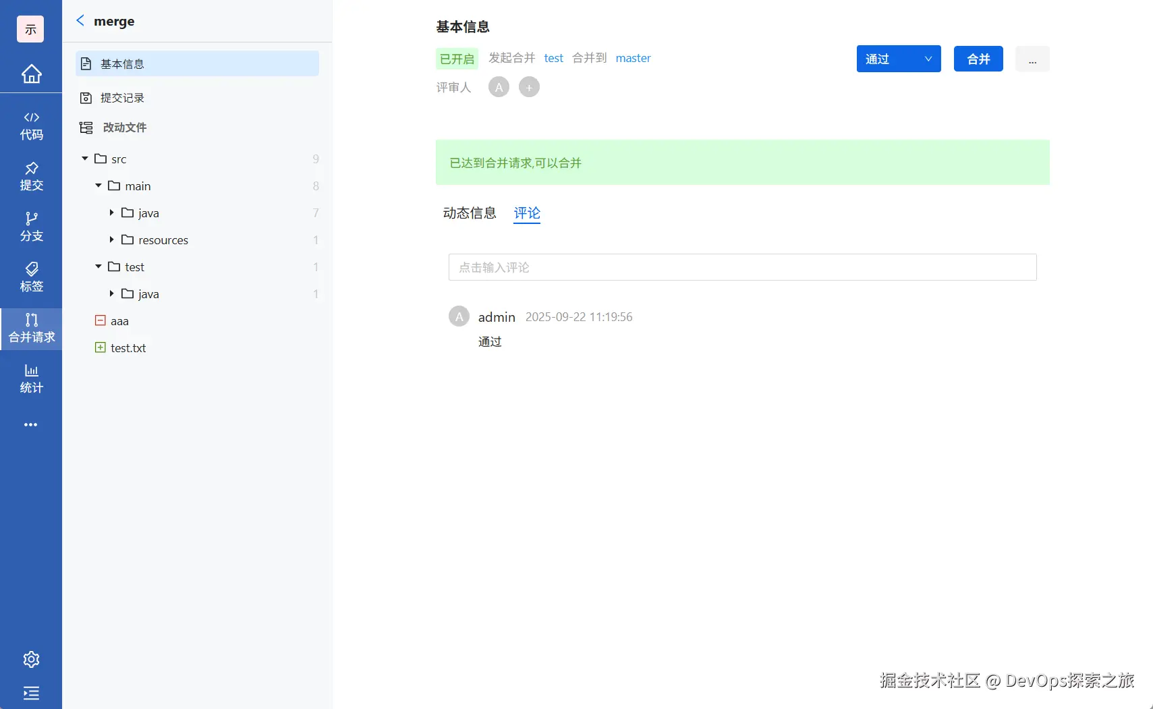
Task: Switch to 动态信息 tab
Action: (x=470, y=213)
